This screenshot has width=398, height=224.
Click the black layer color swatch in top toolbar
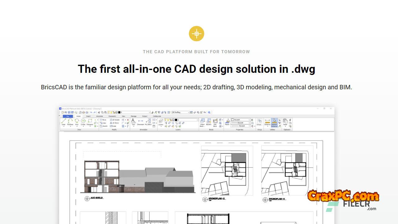pyautogui.click(x=119, y=112)
